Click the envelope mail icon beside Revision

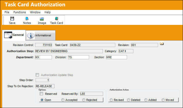[x=162, y=44]
